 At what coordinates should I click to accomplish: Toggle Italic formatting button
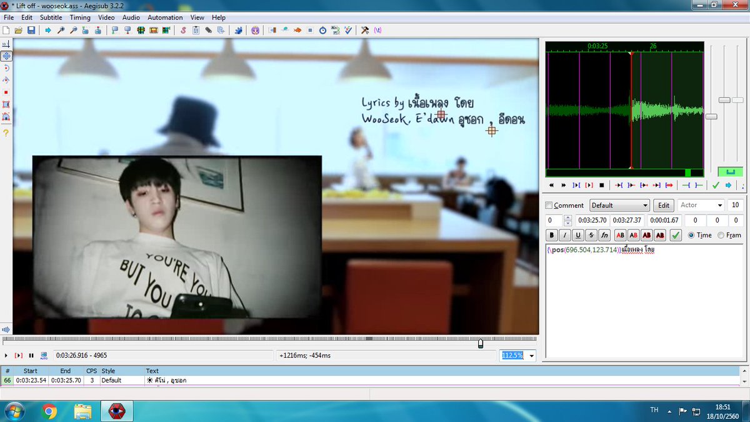point(565,236)
